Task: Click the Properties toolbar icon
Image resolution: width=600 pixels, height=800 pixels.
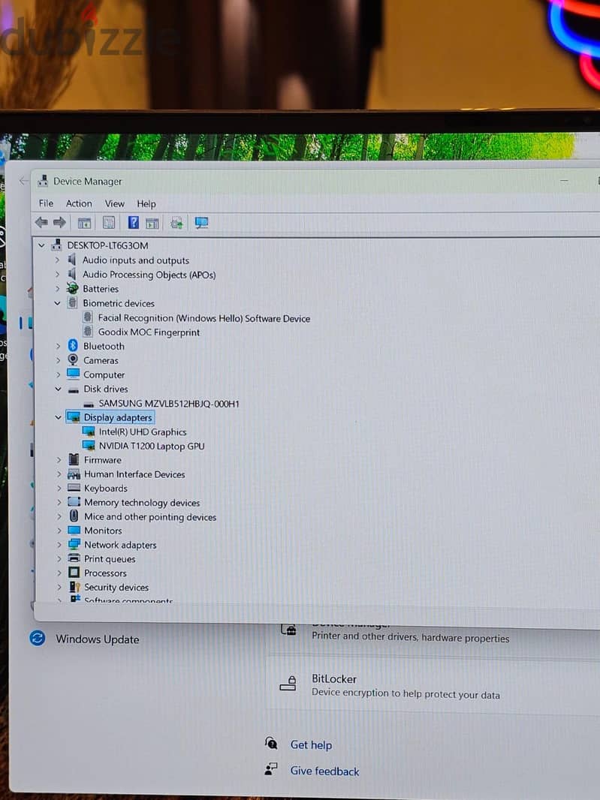Action: (109, 222)
